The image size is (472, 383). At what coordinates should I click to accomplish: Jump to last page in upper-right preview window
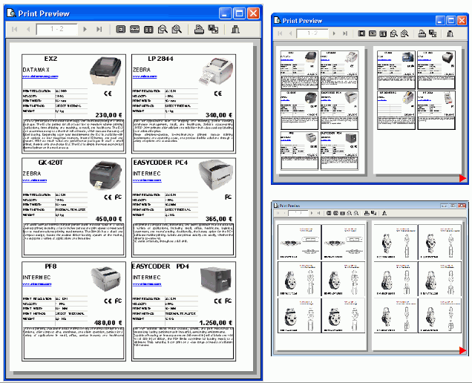tap(345, 33)
